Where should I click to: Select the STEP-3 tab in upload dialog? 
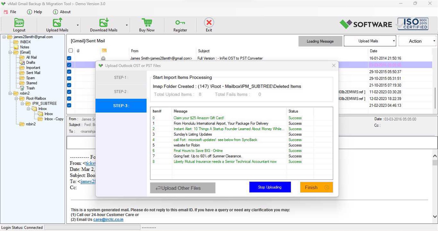(121, 106)
